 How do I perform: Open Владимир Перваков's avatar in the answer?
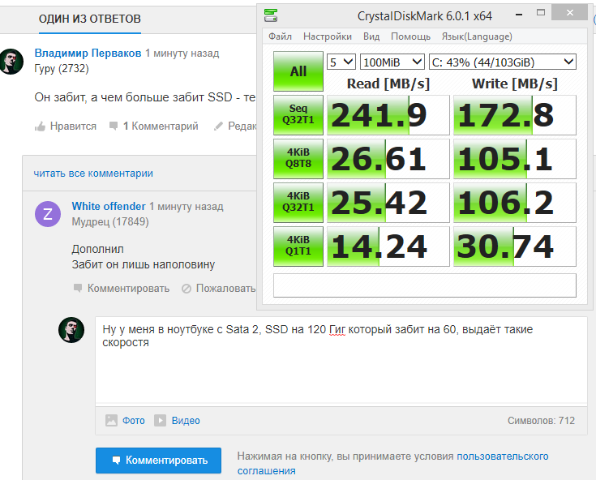[x=11, y=62]
